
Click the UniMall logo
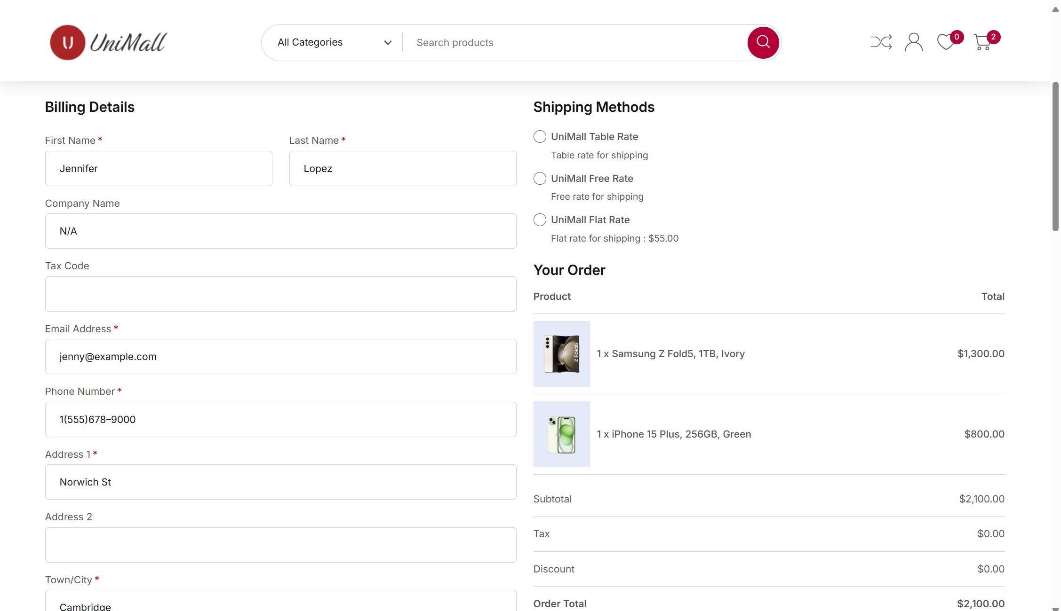(108, 42)
